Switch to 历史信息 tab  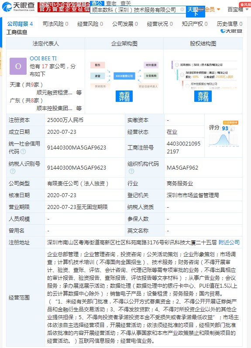(230, 24)
